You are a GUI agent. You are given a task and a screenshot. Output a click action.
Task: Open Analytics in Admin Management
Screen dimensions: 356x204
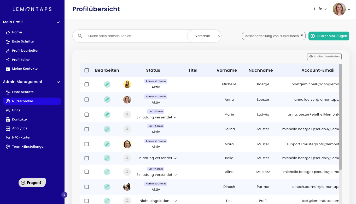(20, 128)
